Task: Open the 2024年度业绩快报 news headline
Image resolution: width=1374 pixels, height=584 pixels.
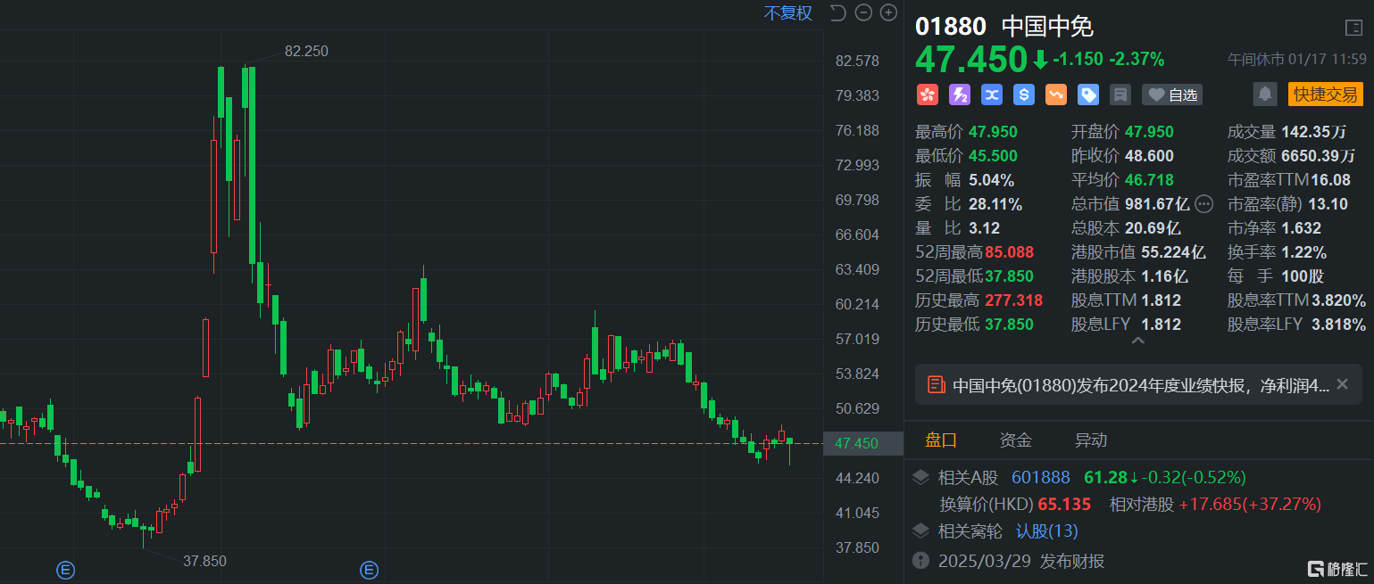Action: [1141, 385]
